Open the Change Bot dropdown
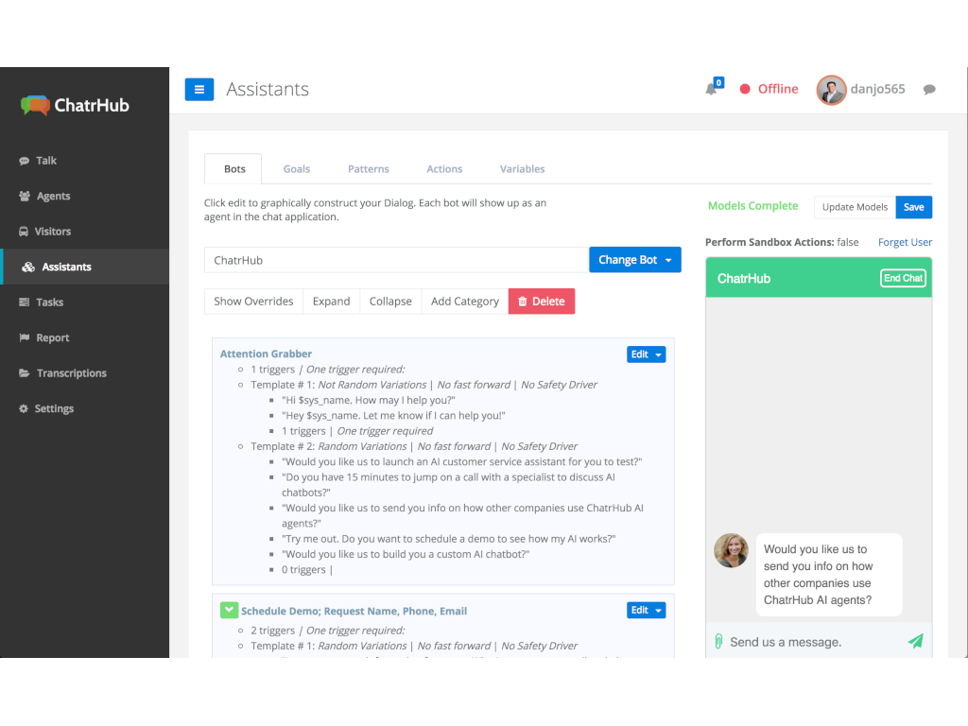 tap(634, 260)
